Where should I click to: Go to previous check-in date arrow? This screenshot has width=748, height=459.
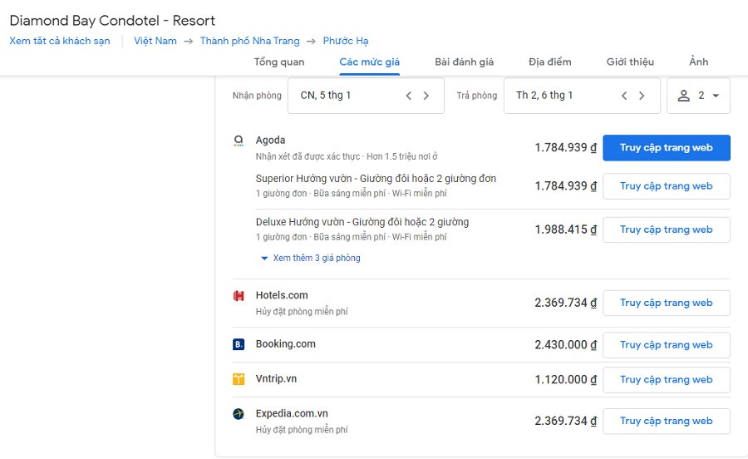click(x=409, y=96)
